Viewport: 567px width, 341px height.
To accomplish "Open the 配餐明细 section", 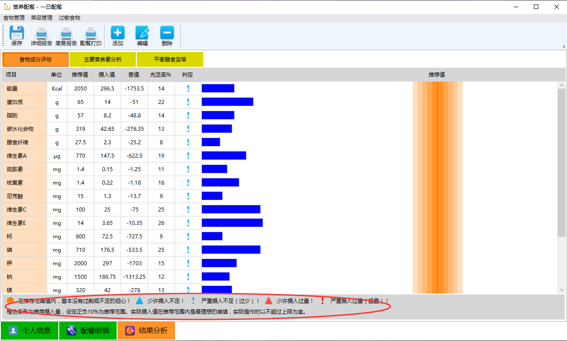I will point(88,331).
